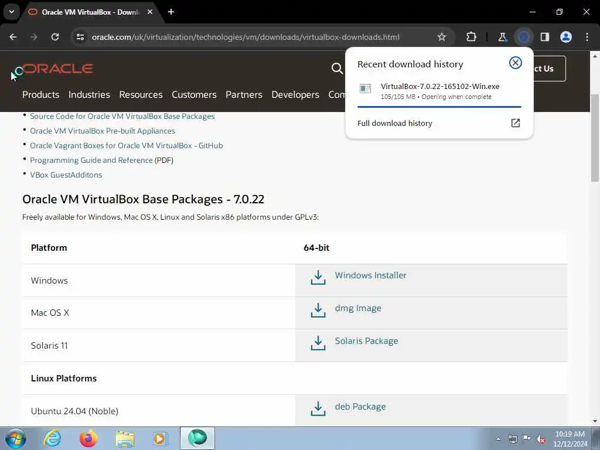The height and width of the screenshot is (450, 600).
Task: Go back with the browser back arrow
Action: click(x=13, y=37)
